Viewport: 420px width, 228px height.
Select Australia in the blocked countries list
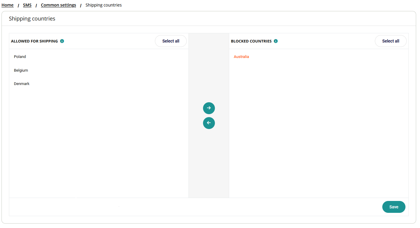pyautogui.click(x=241, y=57)
